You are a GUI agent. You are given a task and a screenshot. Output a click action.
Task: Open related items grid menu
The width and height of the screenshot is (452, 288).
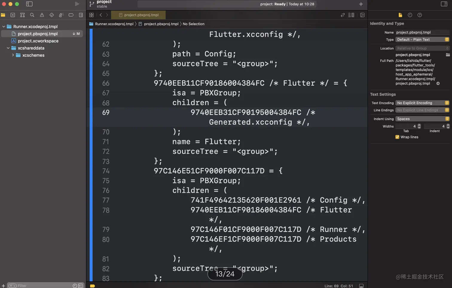point(91,15)
